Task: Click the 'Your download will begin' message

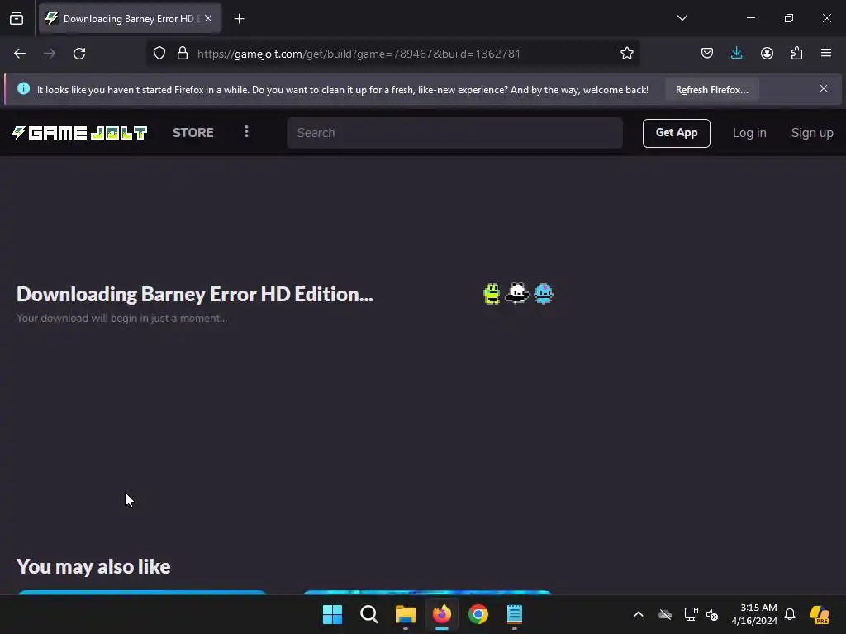Action: coord(121,318)
